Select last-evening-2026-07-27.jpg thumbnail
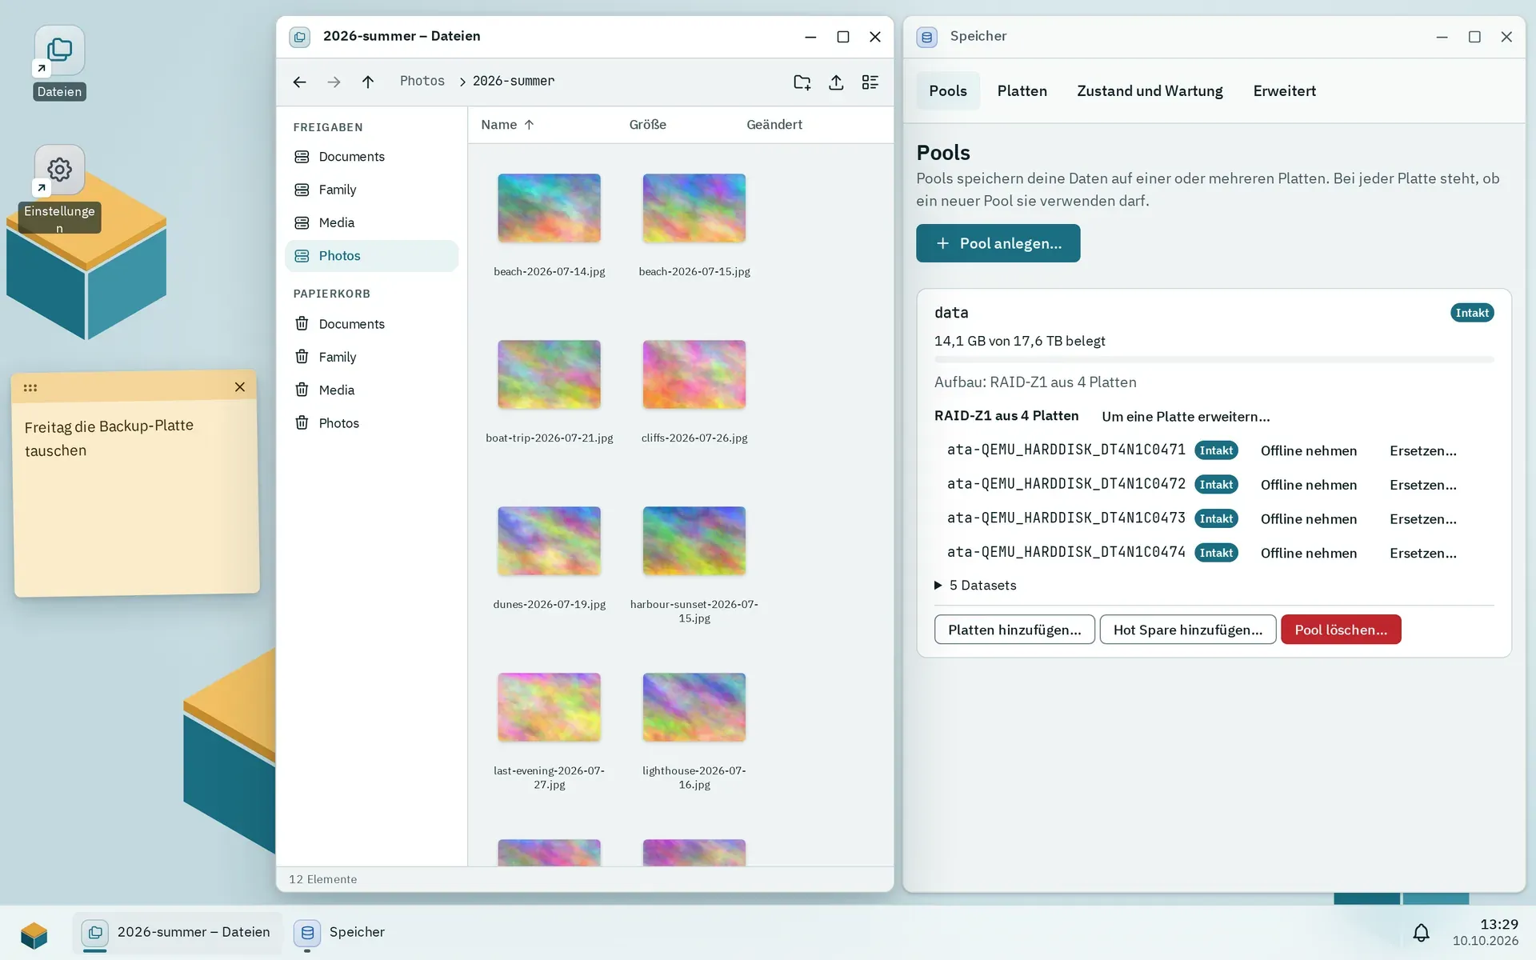 point(549,707)
